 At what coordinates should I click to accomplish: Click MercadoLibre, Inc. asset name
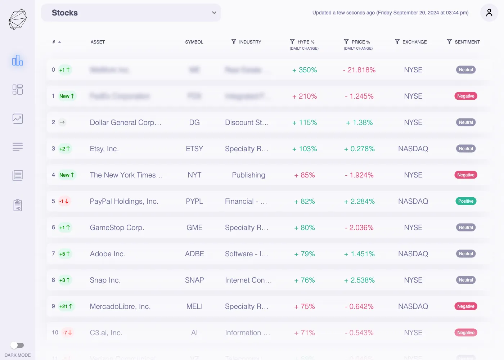click(120, 306)
